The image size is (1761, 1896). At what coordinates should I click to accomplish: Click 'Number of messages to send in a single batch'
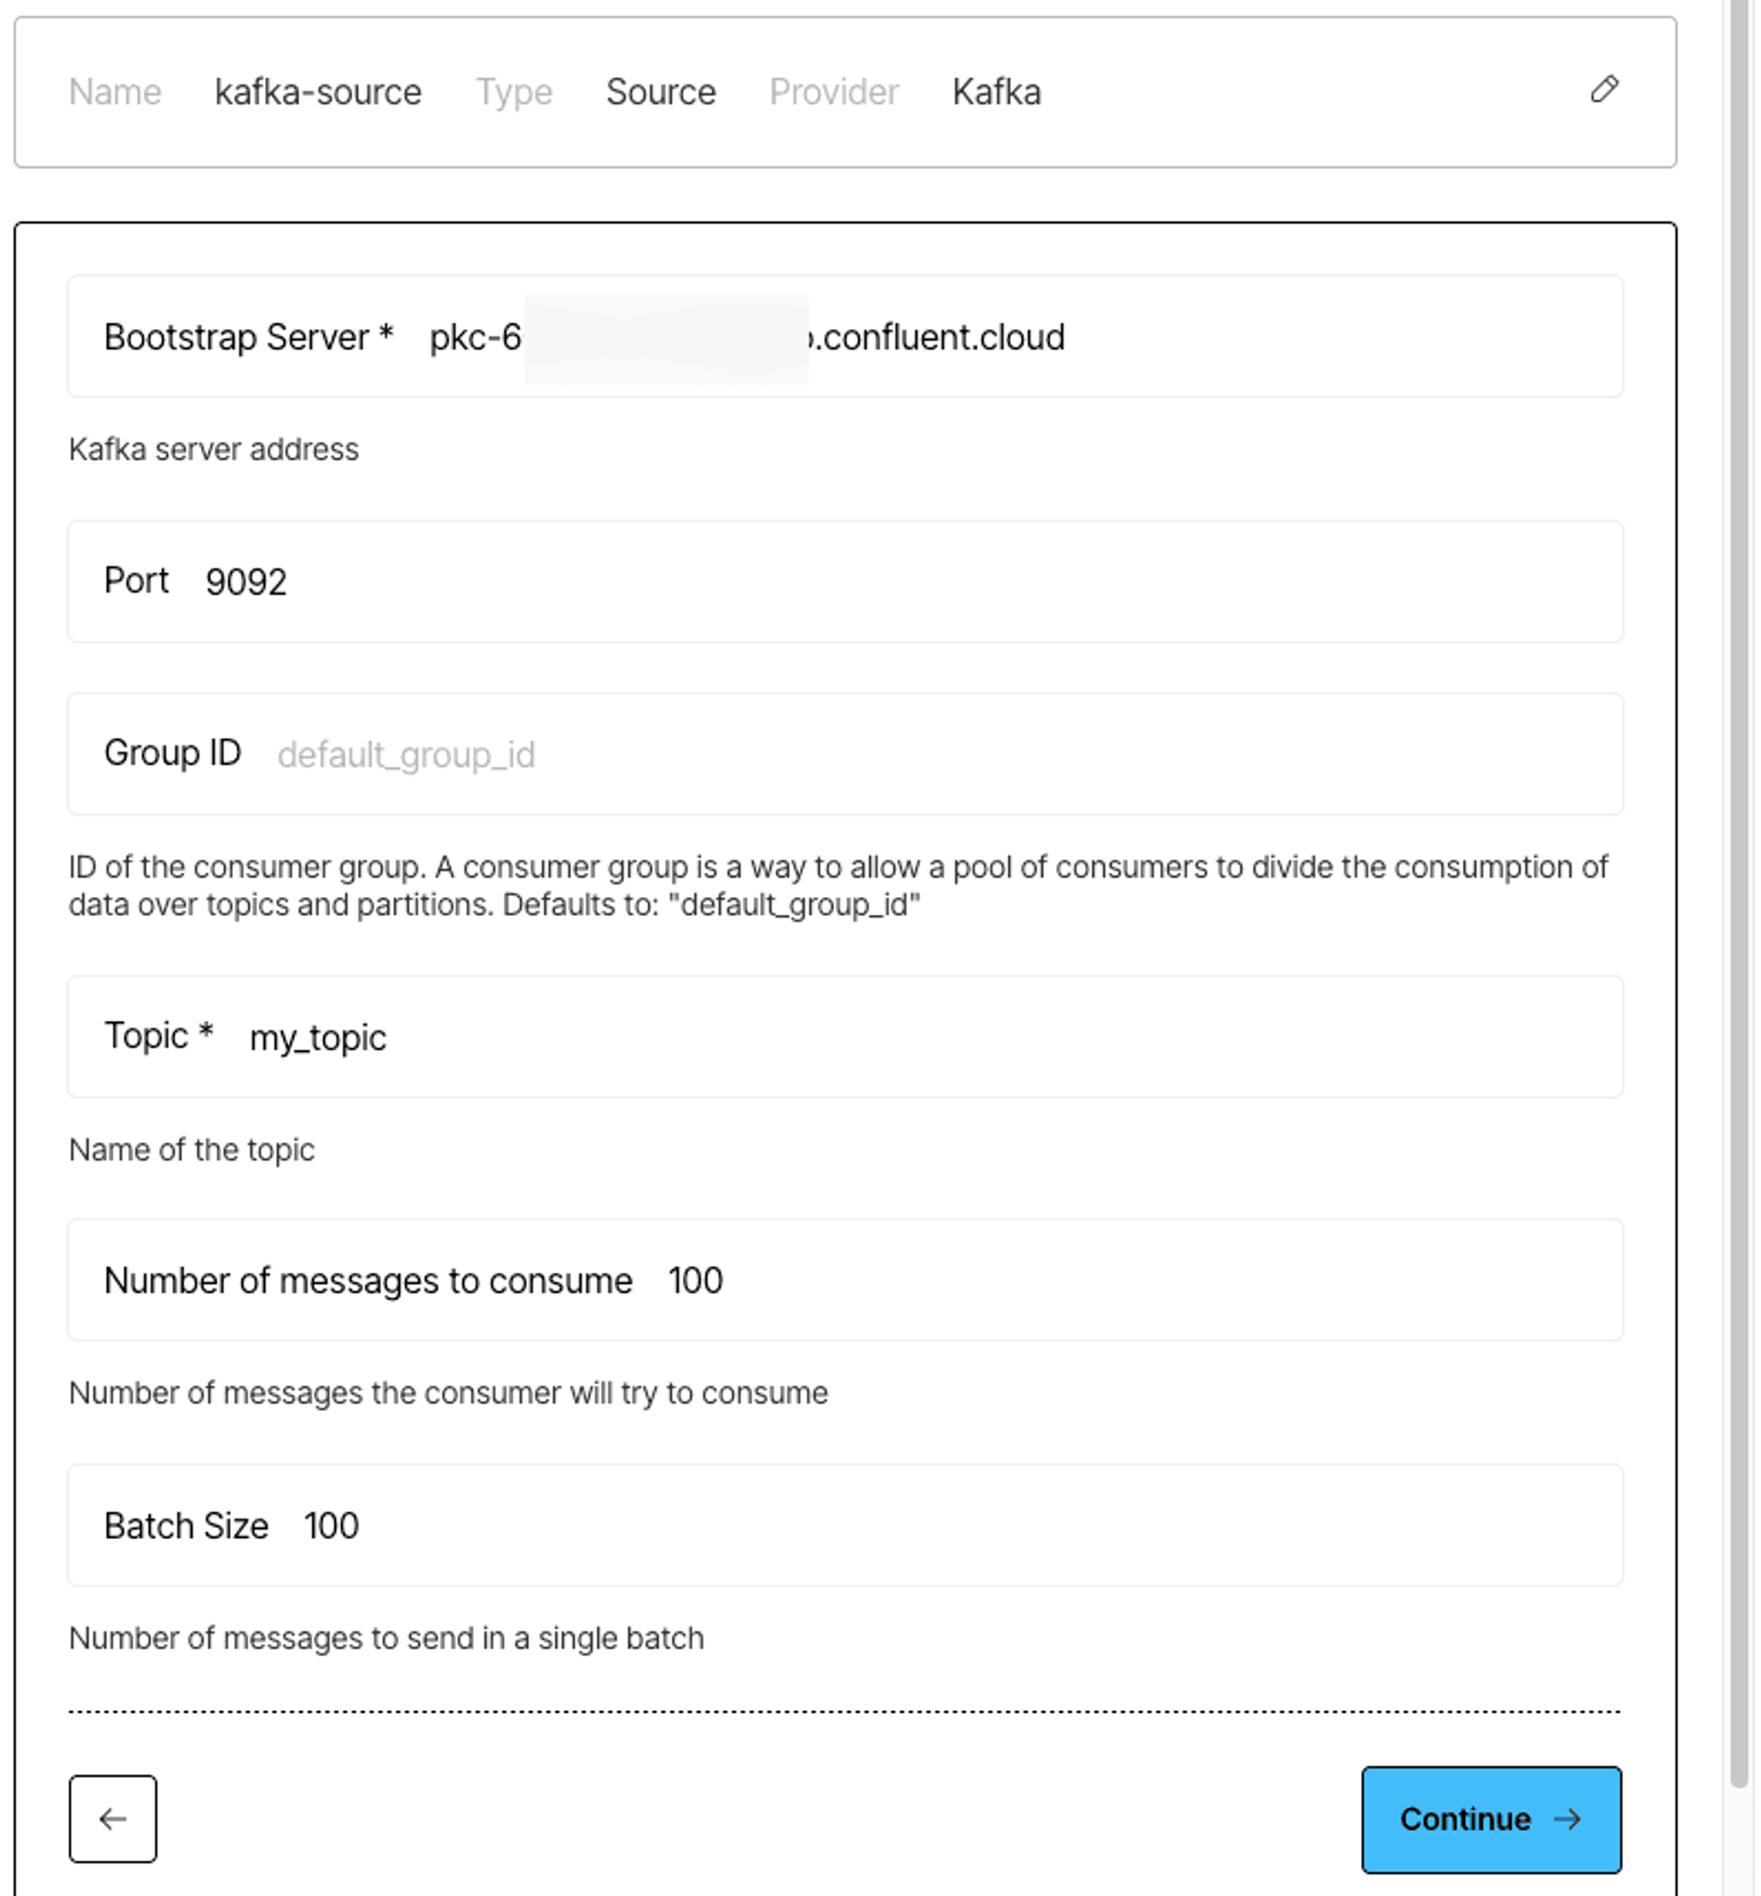click(387, 1638)
